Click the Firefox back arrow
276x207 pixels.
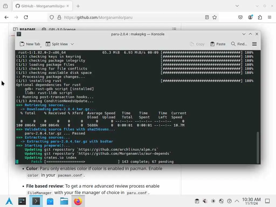click(6, 17)
